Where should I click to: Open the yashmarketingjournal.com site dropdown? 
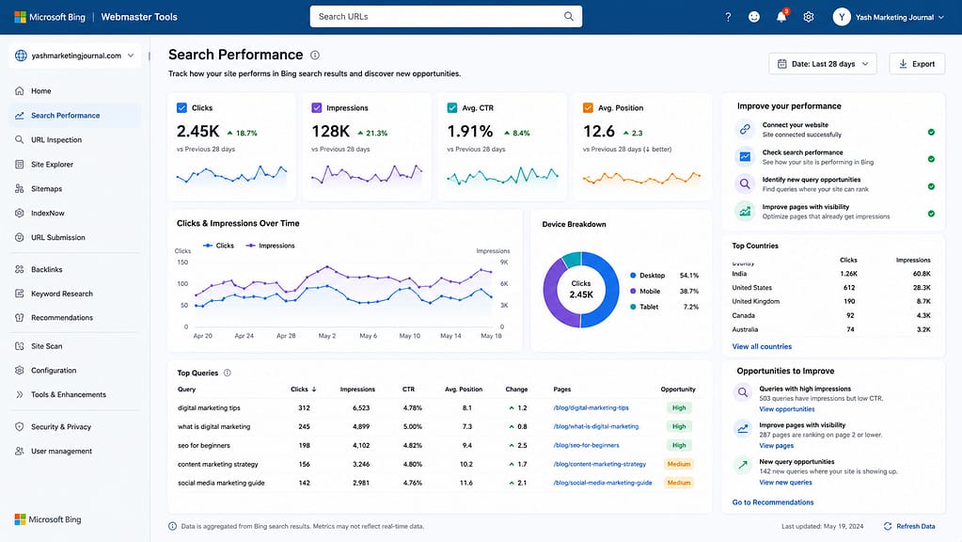[75, 56]
